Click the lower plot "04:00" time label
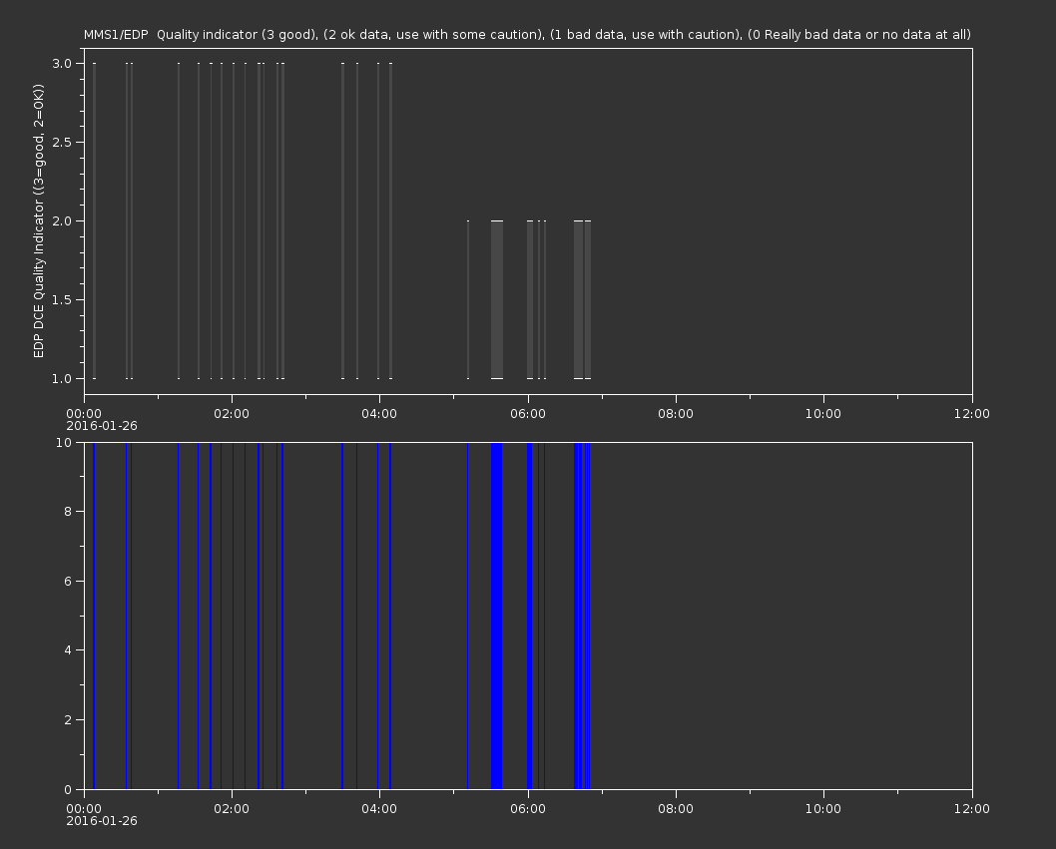1056x849 pixels. click(x=379, y=809)
